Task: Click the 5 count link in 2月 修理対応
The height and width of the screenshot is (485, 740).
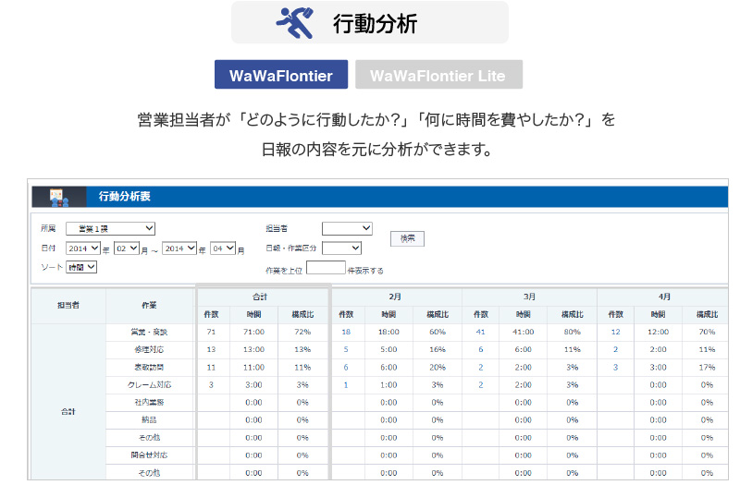Action: coord(346,348)
